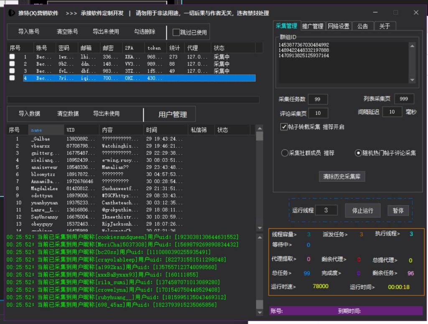Select the 随机热门帖子评论采集 radio option
Viewport: 428px width, 324px height.
[358, 153]
